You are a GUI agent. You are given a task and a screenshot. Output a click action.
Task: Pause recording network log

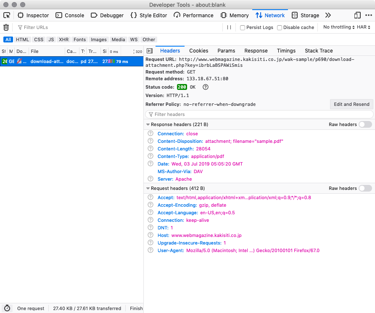tap(229, 27)
